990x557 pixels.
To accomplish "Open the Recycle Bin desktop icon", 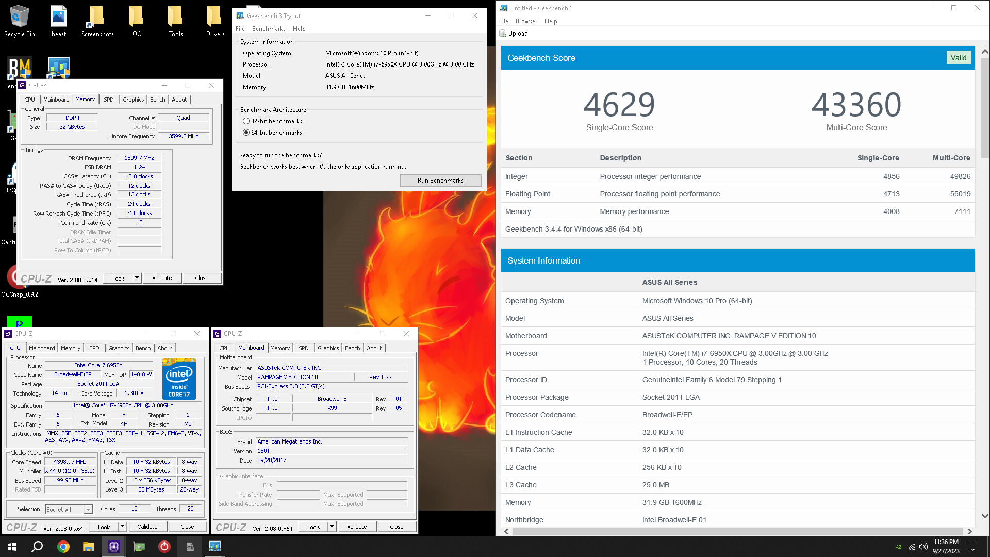I will pos(19,21).
